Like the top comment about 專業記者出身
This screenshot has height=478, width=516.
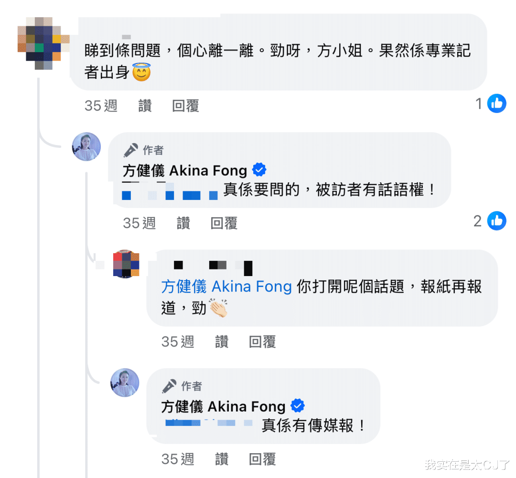click(145, 106)
